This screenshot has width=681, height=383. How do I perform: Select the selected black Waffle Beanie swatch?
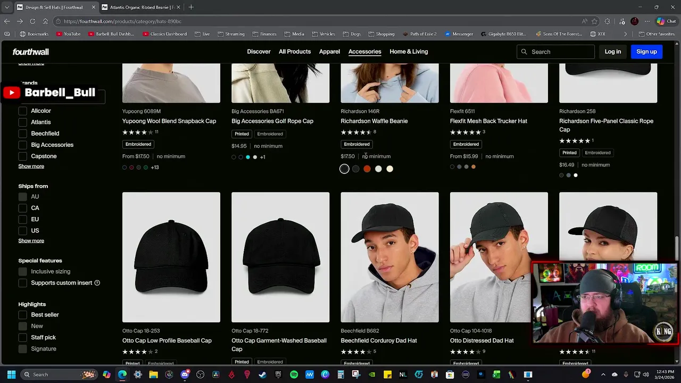[x=344, y=169]
